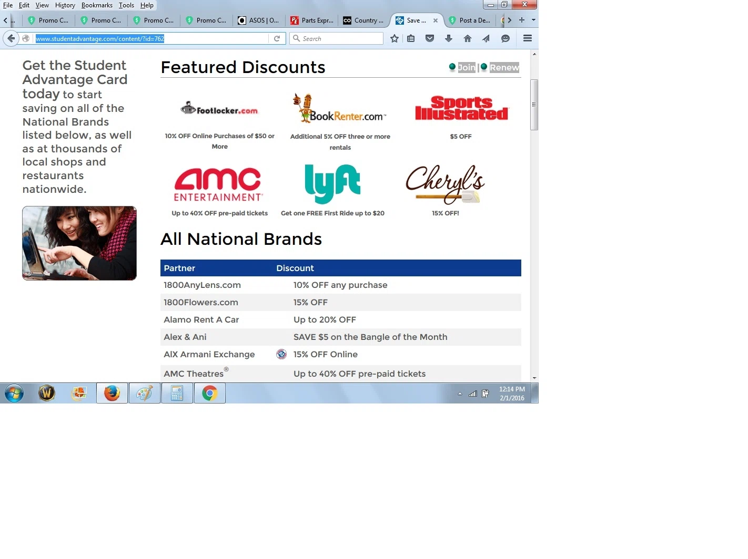The image size is (748, 559).
Task: Go to the Firefox Home icon
Action: click(x=468, y=38)
